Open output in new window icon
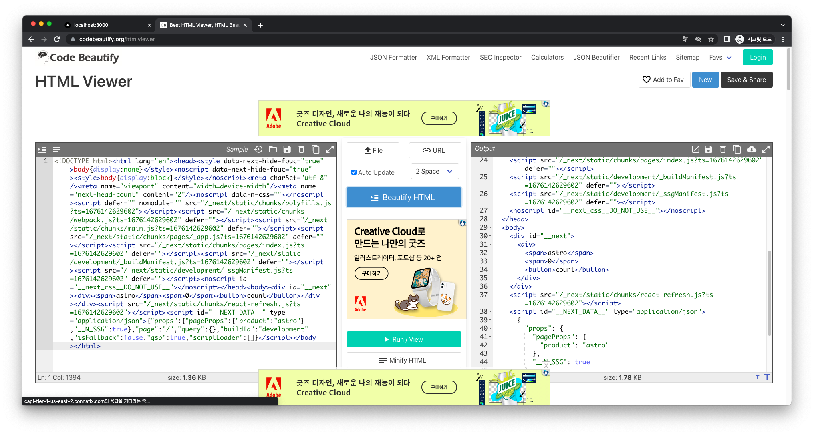The height and width of the screenshot is (435, 814). click(x=695, y=149)
